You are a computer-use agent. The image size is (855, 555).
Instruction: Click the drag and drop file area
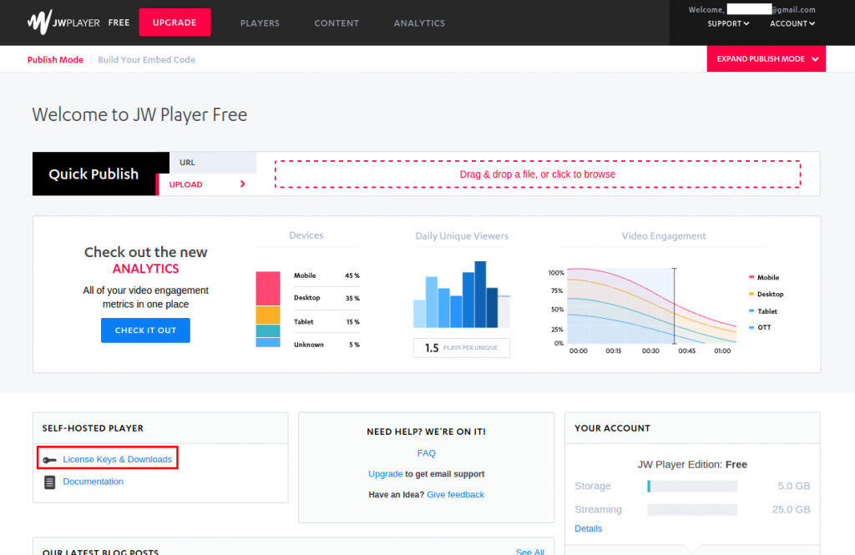point(537,174)
